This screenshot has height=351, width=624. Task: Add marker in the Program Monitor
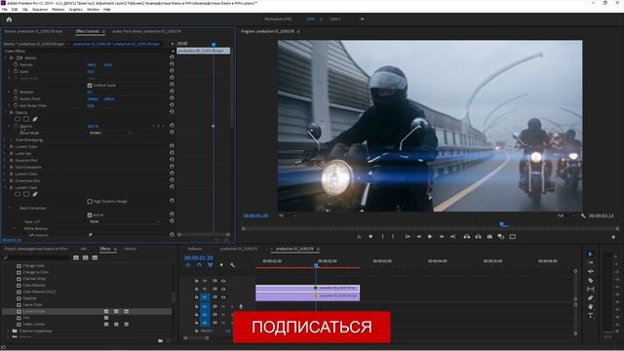click(x=370, y=236)
